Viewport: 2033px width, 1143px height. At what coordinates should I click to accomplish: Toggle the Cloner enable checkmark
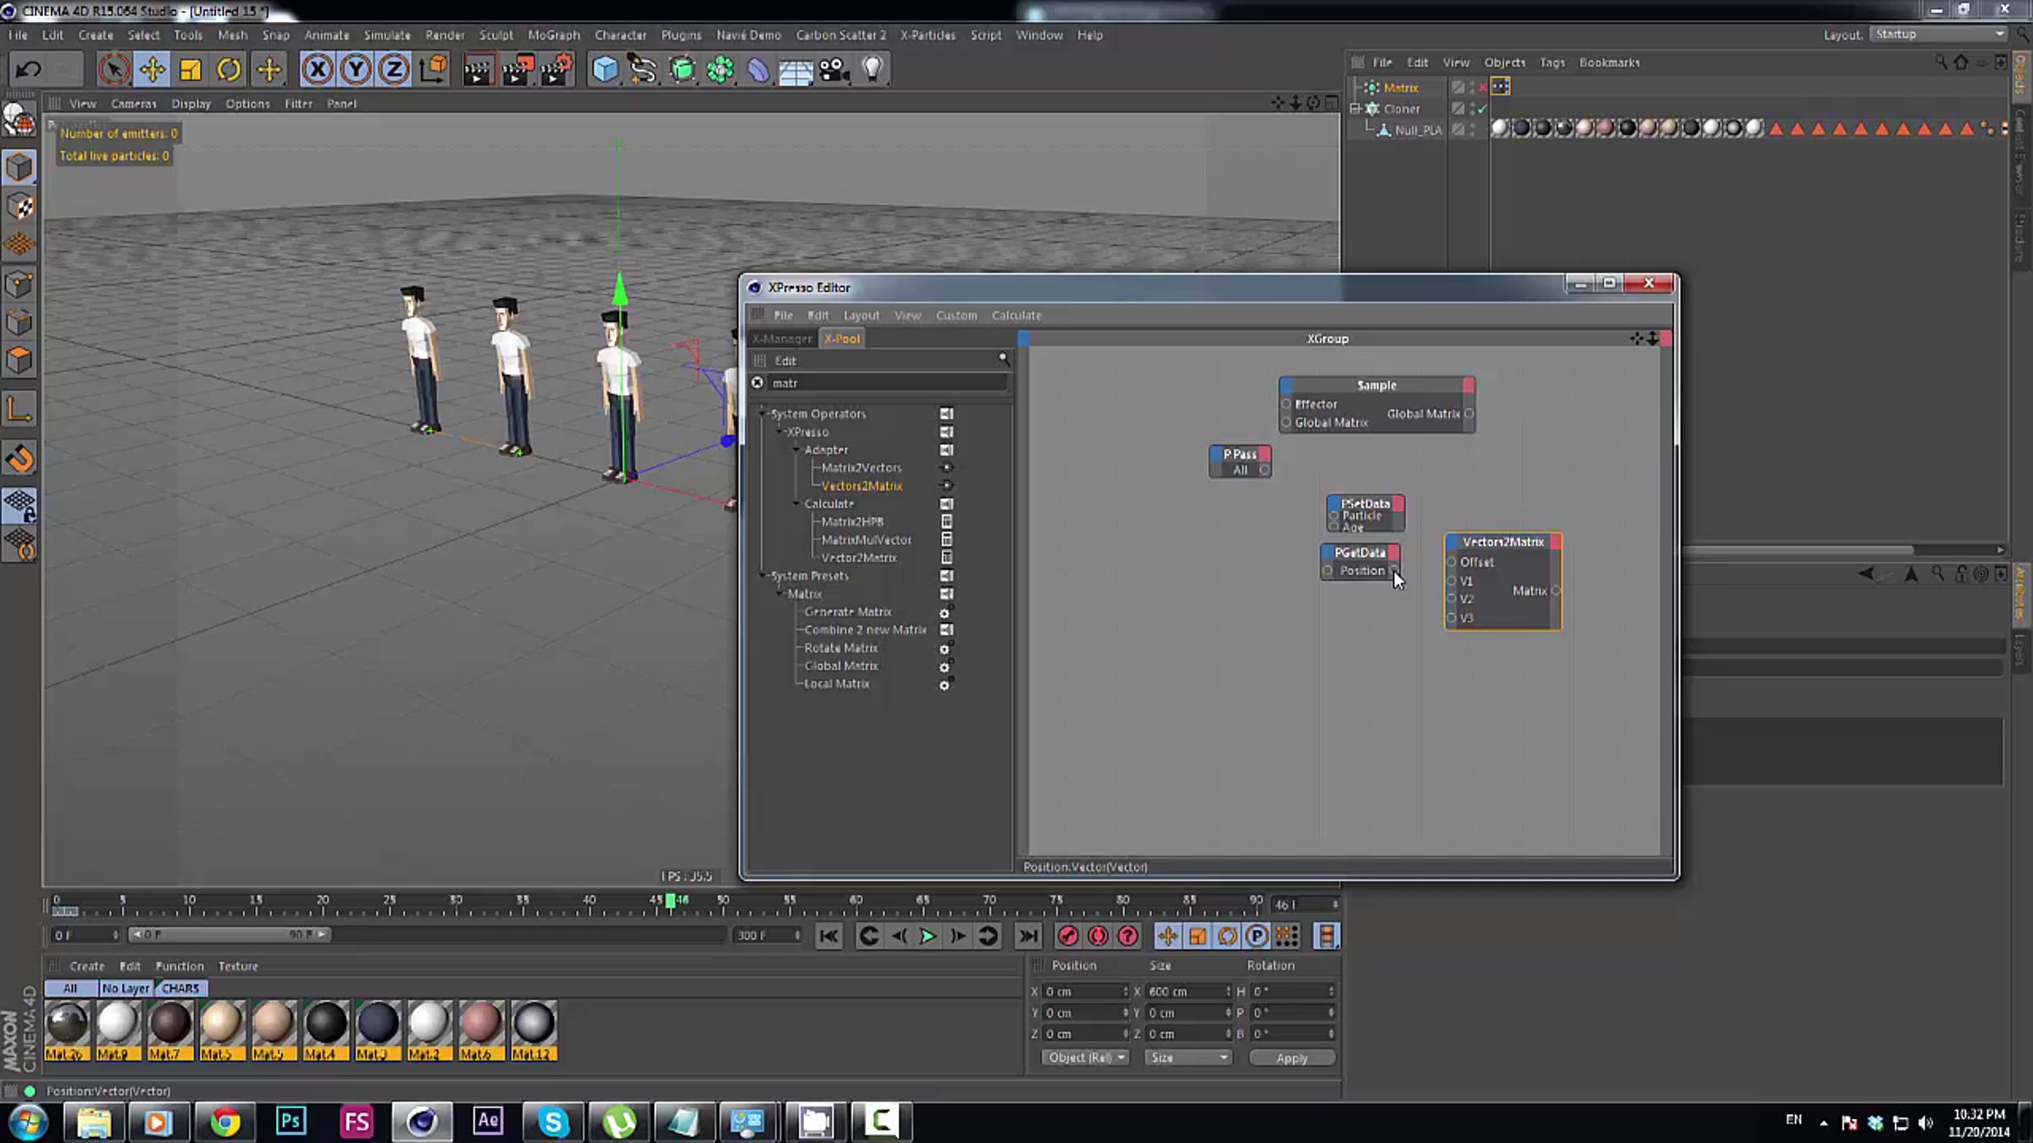tap(1482, 108)
